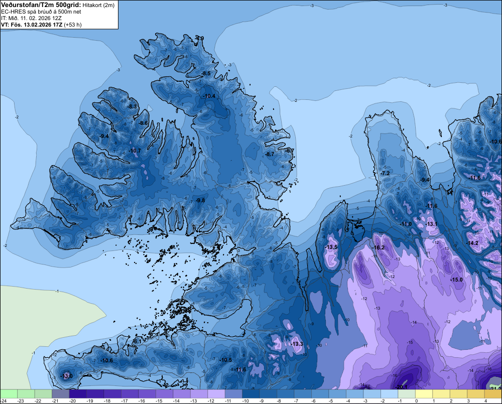This screenshot has height=404, width=502.
Task: Click the -20.1 temperature label
Action: (401, 387)
